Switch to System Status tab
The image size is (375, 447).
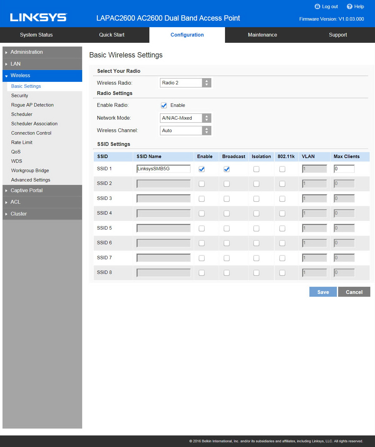pos(36,35)
